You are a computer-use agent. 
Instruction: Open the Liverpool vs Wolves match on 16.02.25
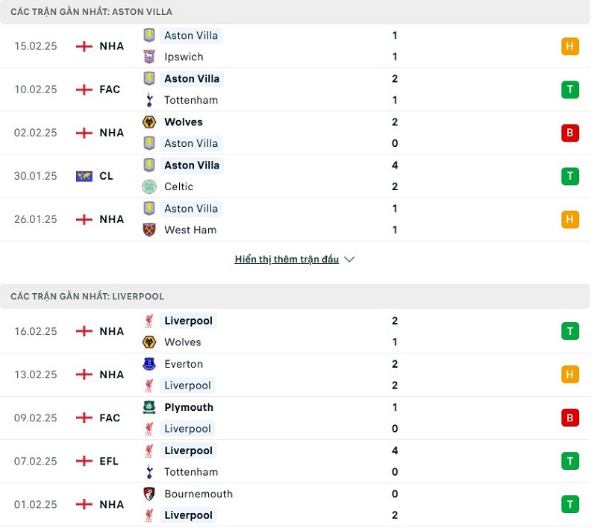pos(298,332)
